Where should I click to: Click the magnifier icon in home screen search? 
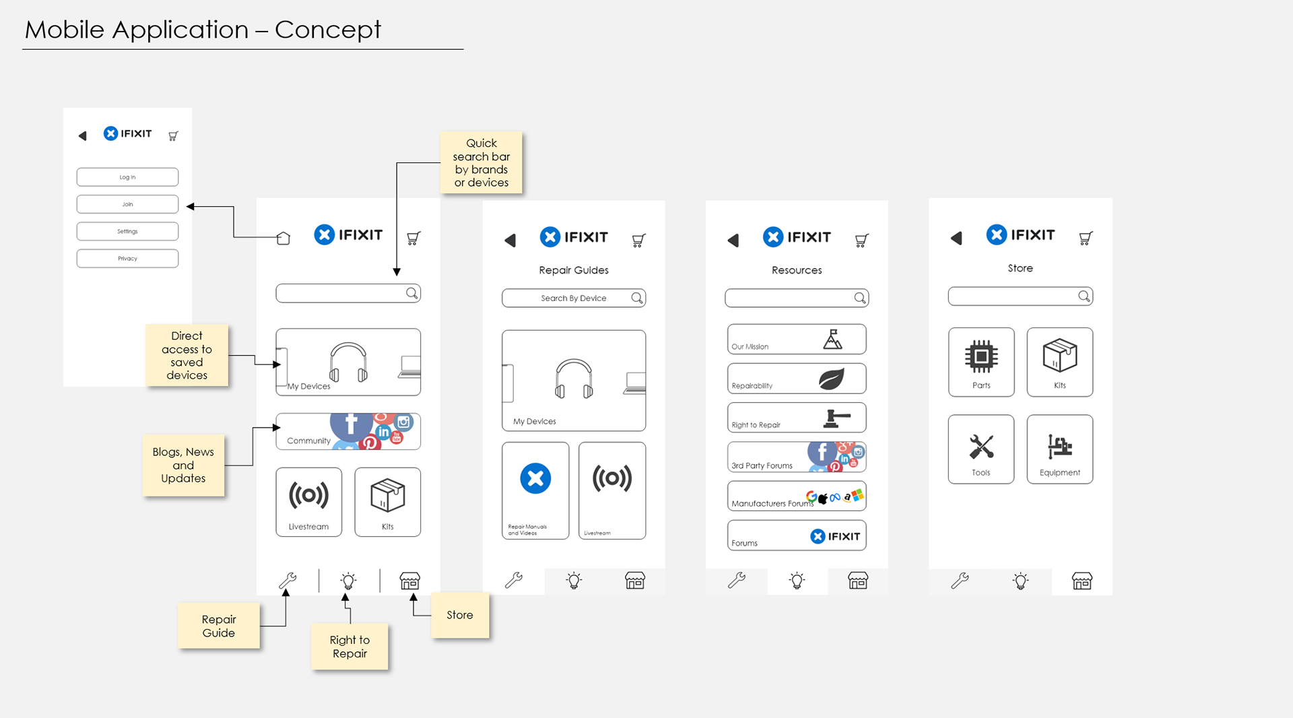coord(411,293)
